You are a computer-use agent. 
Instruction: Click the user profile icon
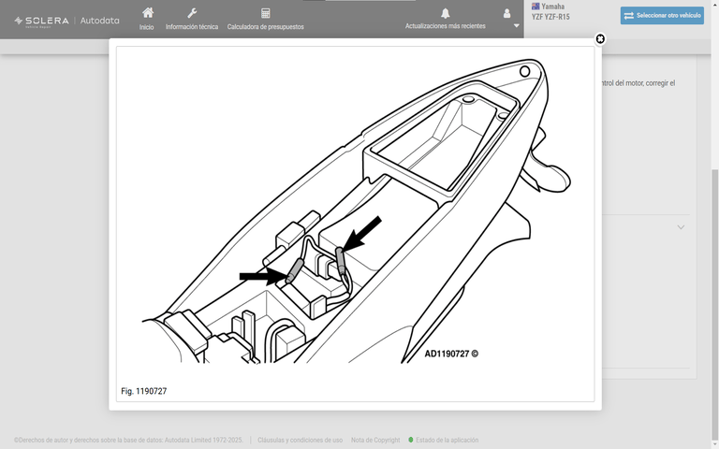507,13
